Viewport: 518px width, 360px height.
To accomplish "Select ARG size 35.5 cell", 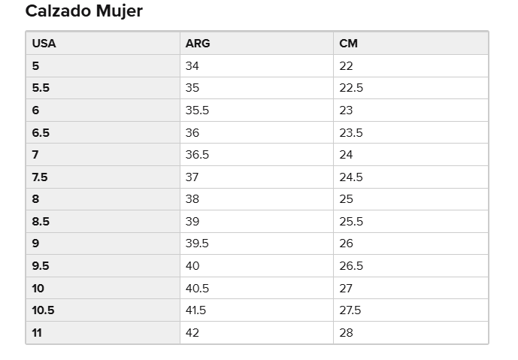I will [x=197, y=110].
